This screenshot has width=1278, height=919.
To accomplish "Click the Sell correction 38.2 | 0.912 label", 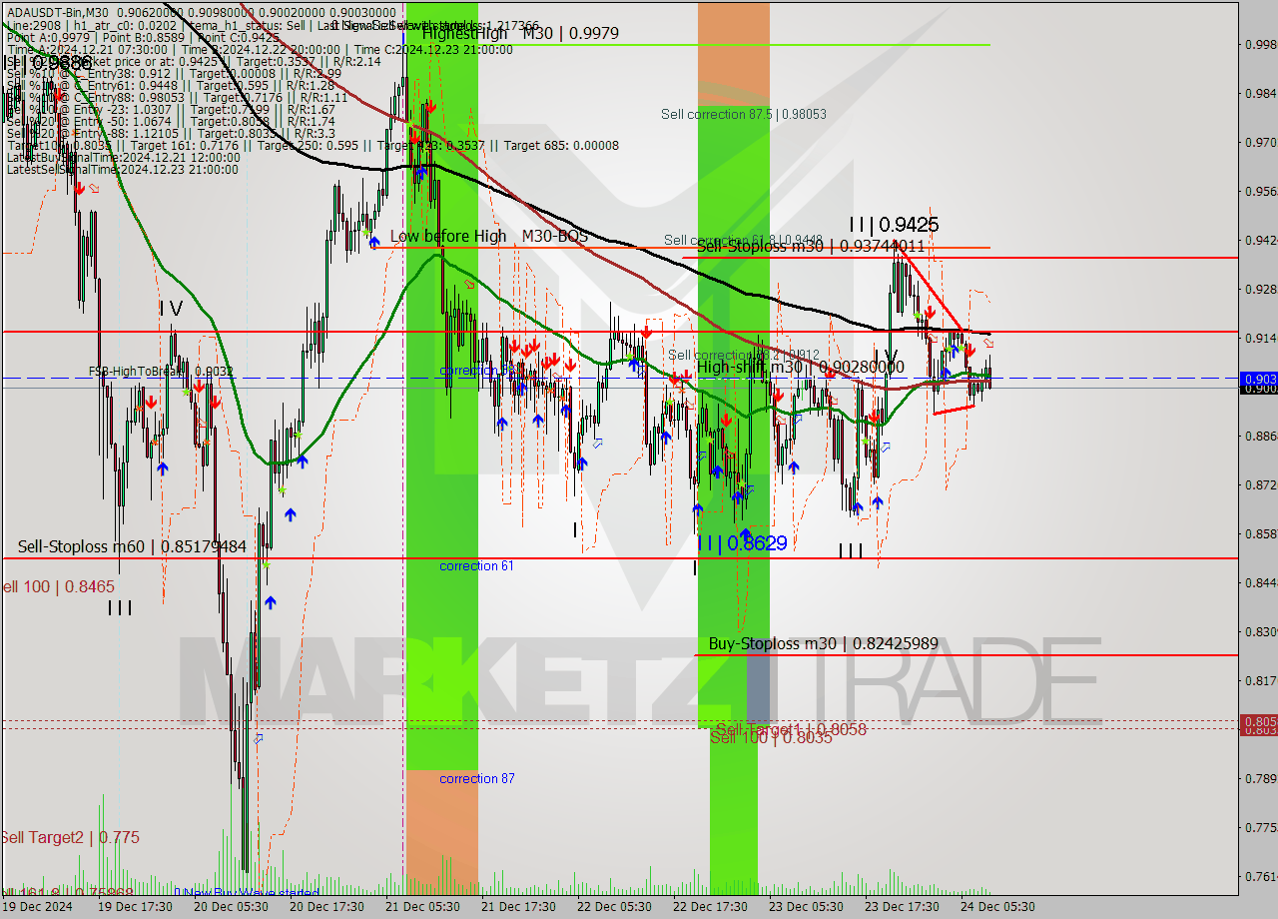I will [x=744, y=355].
